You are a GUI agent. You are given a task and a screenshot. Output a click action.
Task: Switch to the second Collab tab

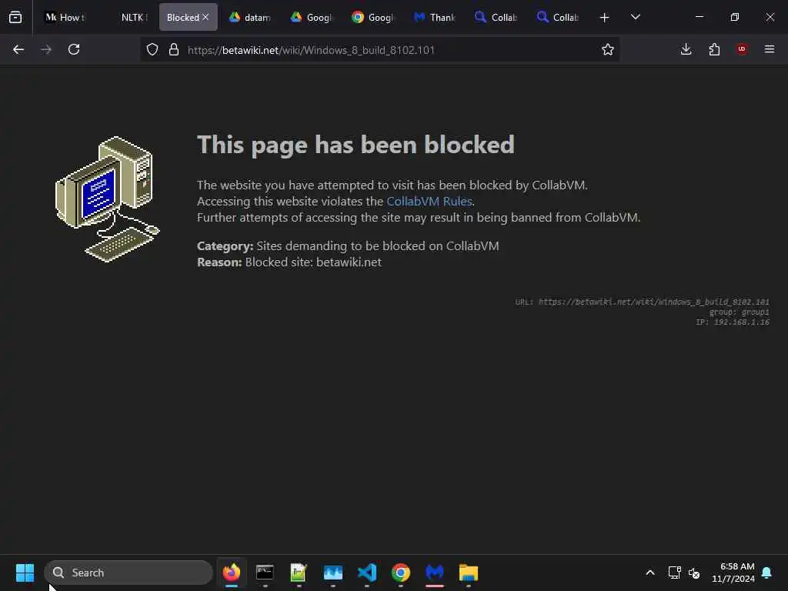pos(558,17)
